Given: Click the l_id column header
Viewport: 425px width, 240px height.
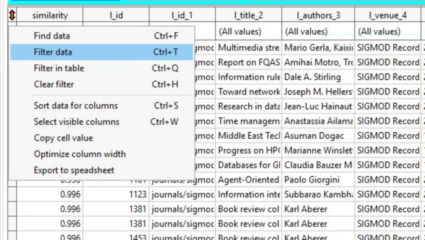Looking at the screenshot, I should [x=116, y=15].
